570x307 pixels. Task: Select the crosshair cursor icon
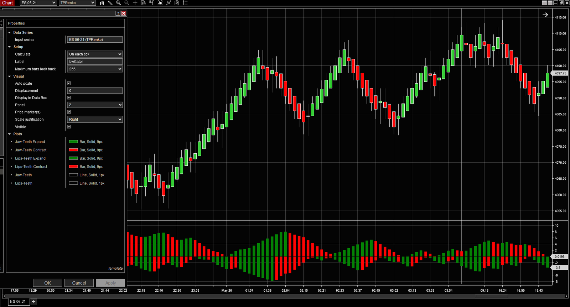tap(135, 3)
